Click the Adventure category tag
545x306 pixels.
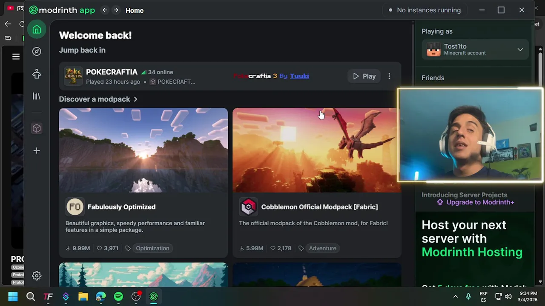(x=322, y=248)
